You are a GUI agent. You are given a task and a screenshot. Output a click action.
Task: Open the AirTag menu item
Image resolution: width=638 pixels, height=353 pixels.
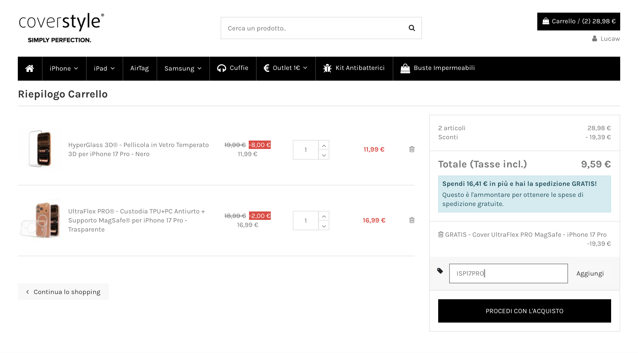pyautogui.click(x=140, y=69)
